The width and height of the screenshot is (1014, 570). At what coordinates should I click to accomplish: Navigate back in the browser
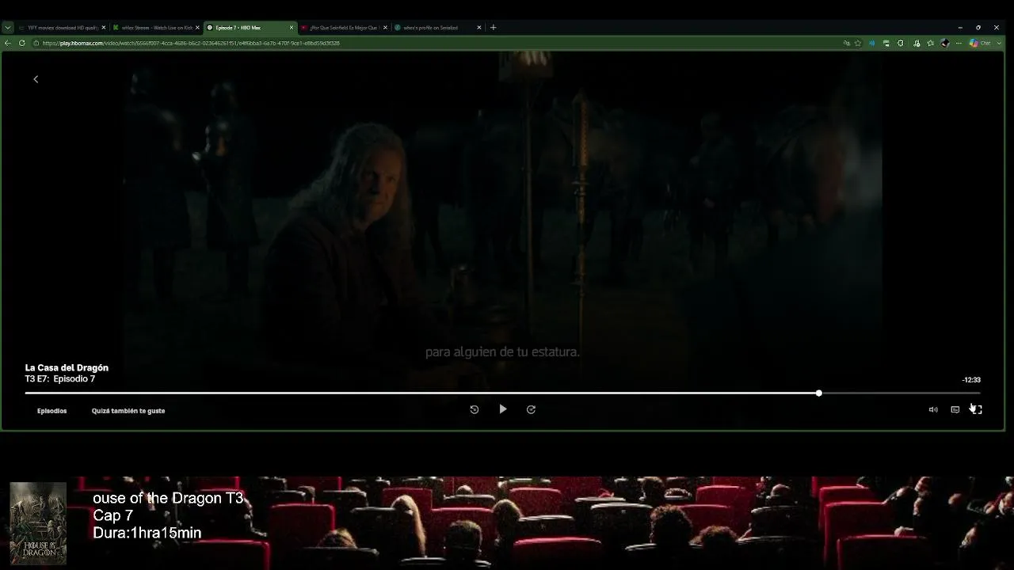coord(8,43)
